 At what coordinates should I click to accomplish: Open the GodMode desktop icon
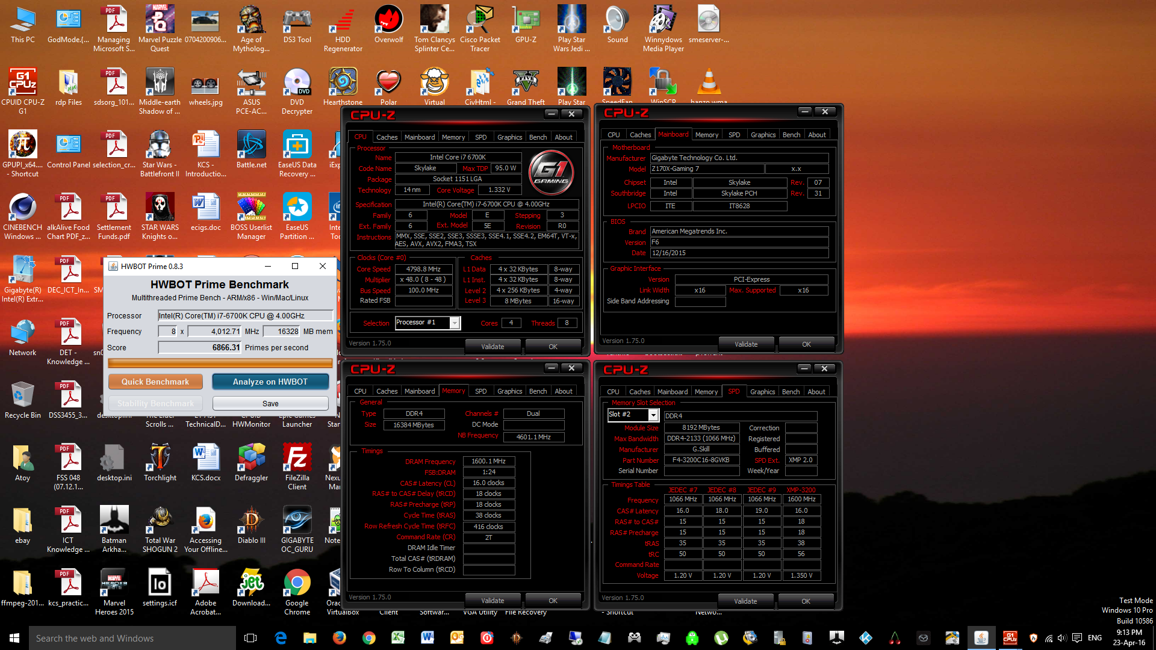click(69, 25)
